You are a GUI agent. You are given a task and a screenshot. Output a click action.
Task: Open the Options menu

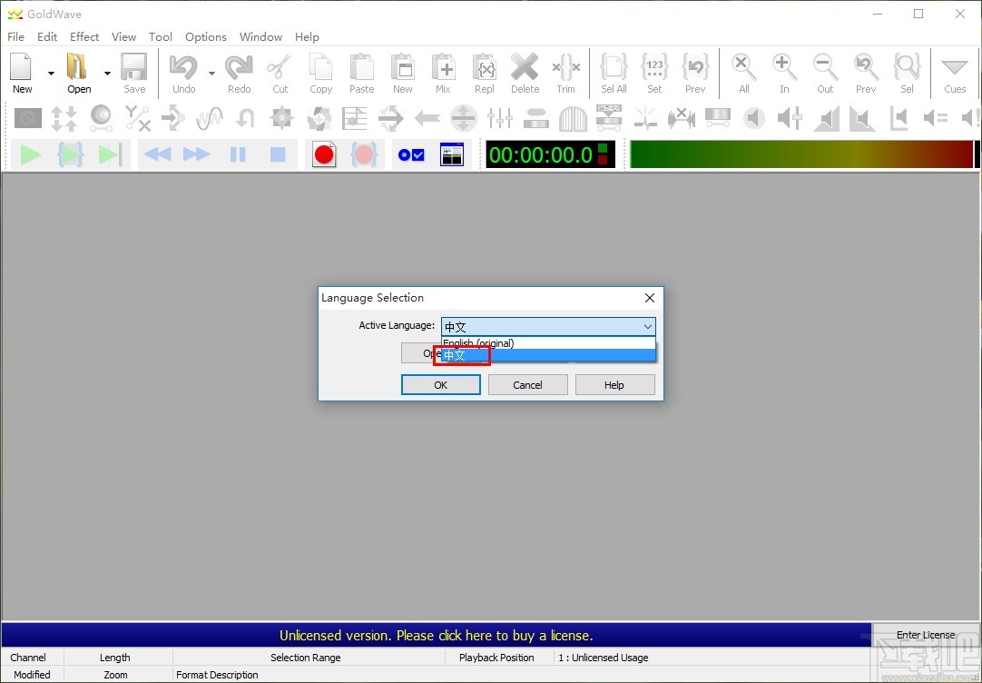click(205, 37)
